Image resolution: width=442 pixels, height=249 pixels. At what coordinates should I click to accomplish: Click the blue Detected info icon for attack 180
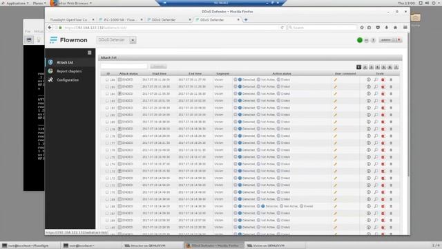click(240, 122)
